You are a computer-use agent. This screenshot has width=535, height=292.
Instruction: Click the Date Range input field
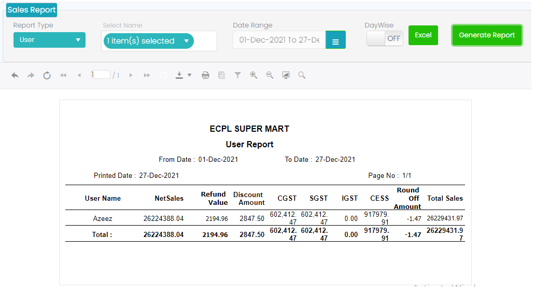pyautogui.click(x=279, y=40)
